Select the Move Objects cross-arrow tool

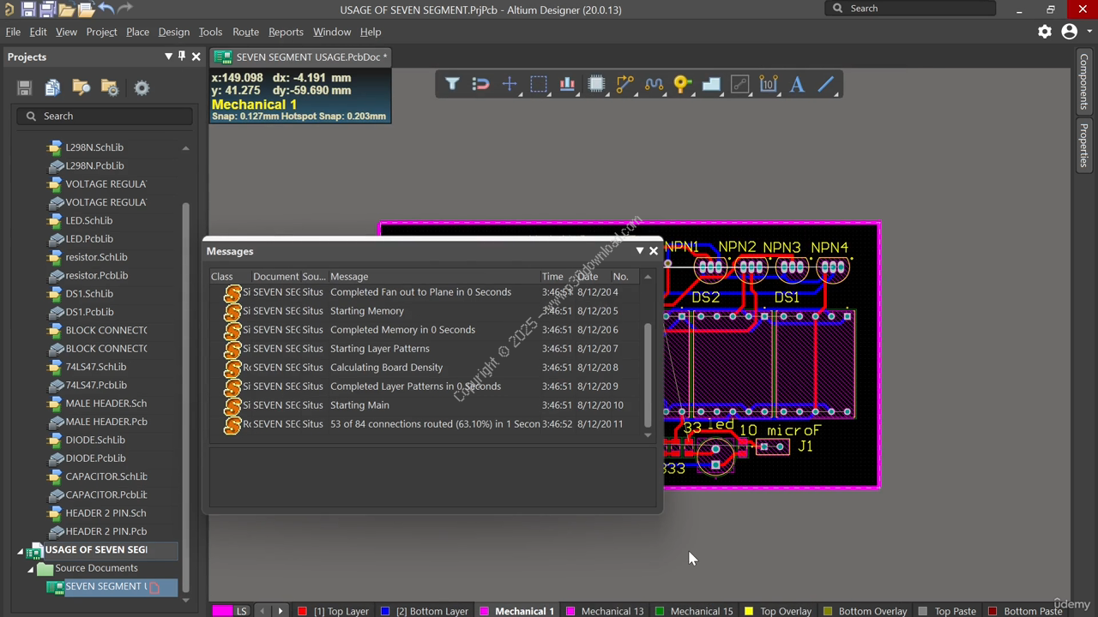510,84
